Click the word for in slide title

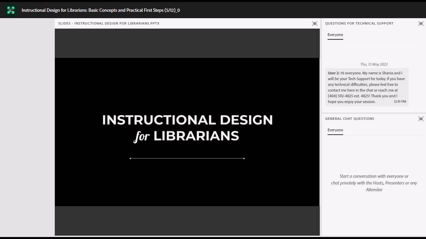click(142, 136)
